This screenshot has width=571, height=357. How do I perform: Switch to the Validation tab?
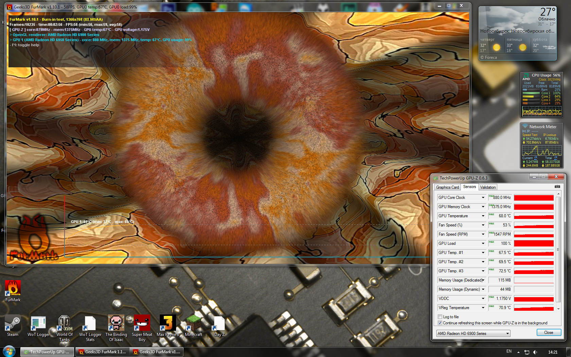pyautogui.click(x=488, y=187)
